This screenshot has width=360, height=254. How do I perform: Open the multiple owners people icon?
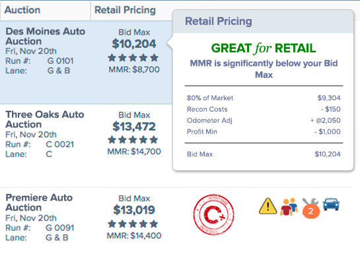[289, 206]
